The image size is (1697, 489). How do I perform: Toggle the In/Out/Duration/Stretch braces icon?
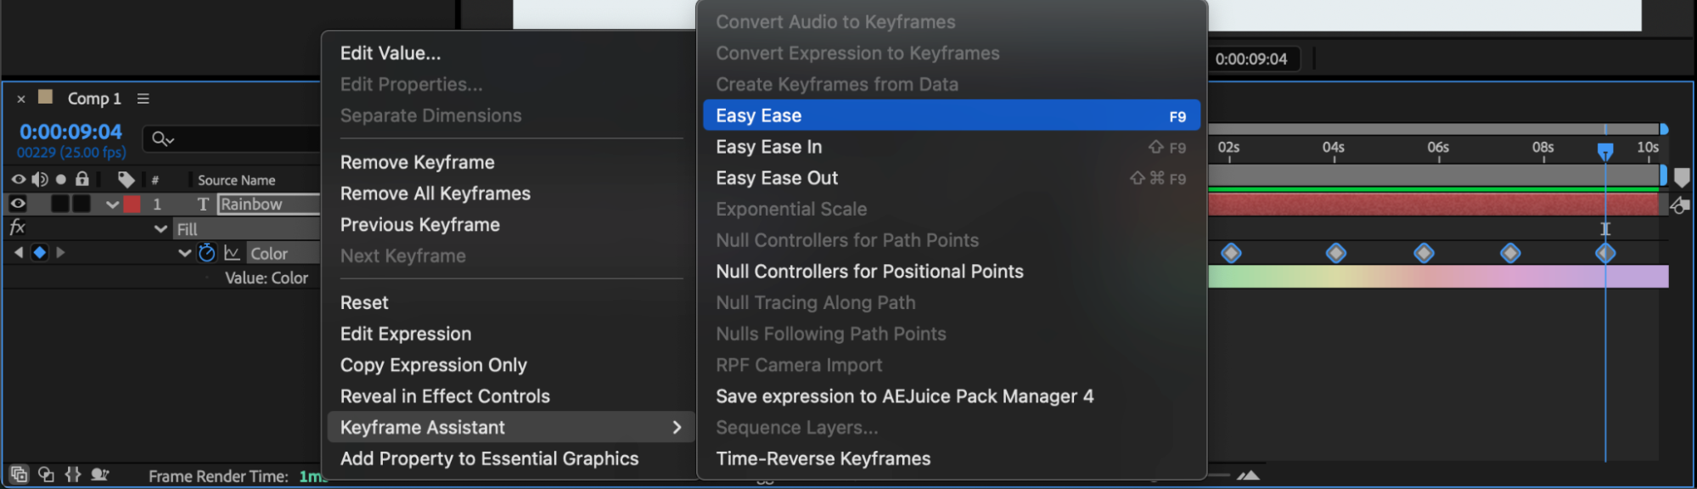tap(73, 475)
